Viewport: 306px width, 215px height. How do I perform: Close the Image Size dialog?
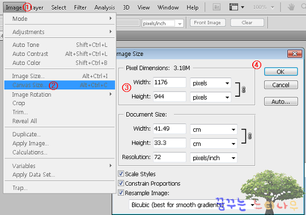coord(295,54)
